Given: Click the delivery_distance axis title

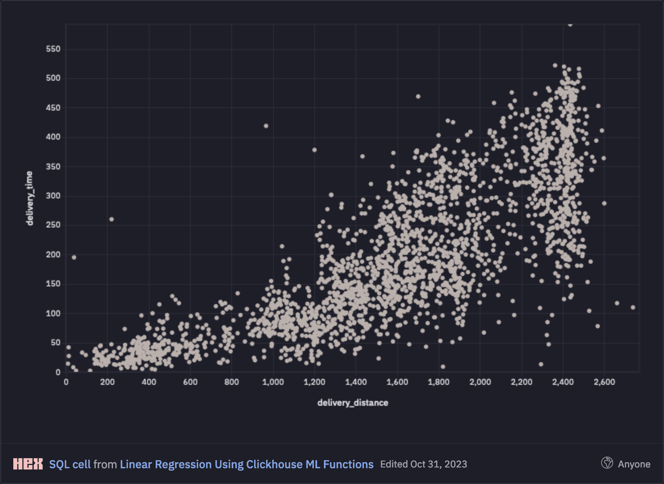Looking at the screenshot, I should point(353,403).
